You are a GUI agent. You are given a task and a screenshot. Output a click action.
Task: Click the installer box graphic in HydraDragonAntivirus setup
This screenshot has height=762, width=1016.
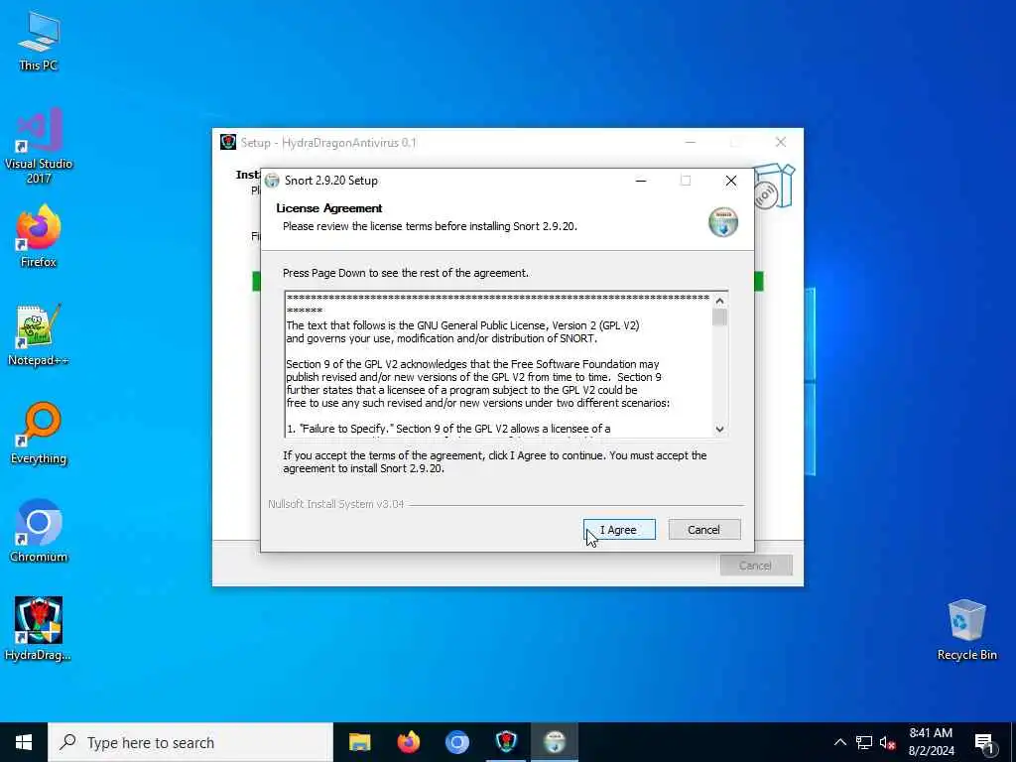click(774, 188)
